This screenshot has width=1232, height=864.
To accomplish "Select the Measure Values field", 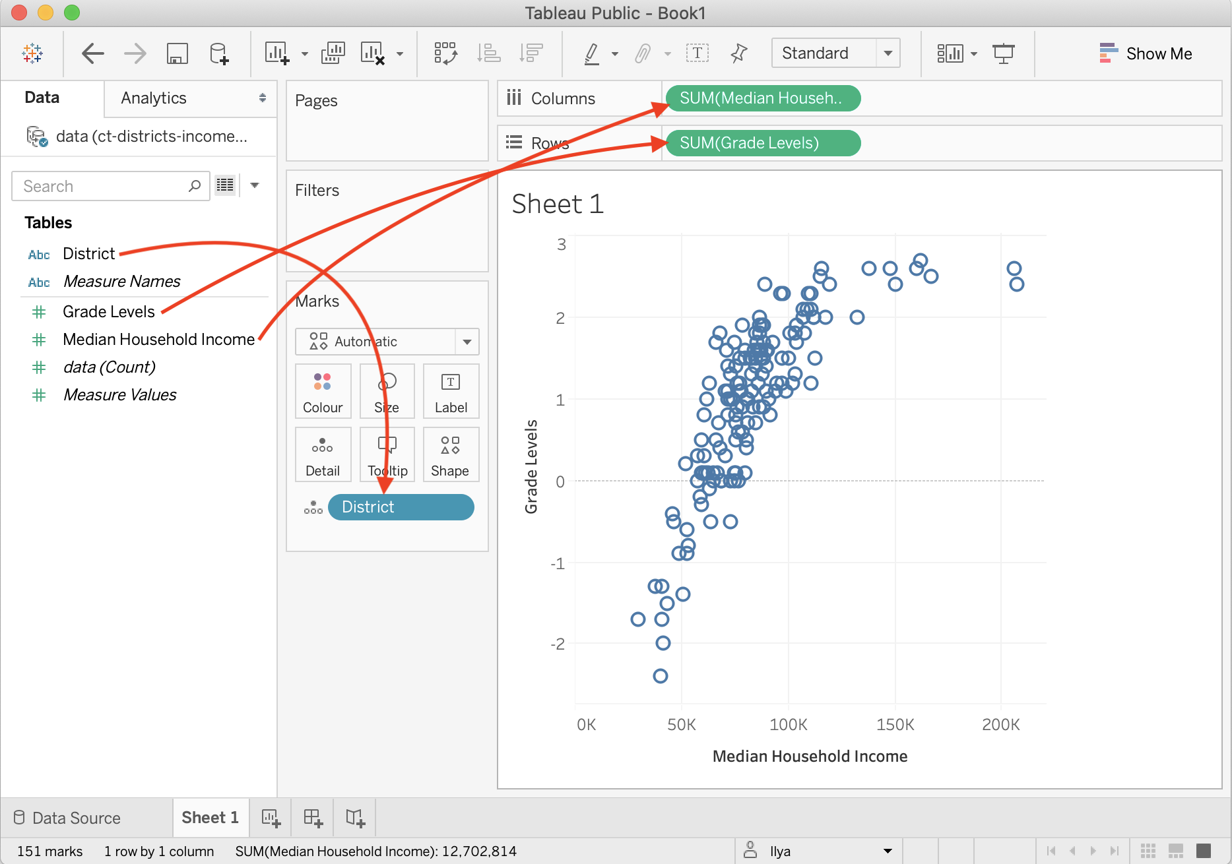I will (119, 395).
